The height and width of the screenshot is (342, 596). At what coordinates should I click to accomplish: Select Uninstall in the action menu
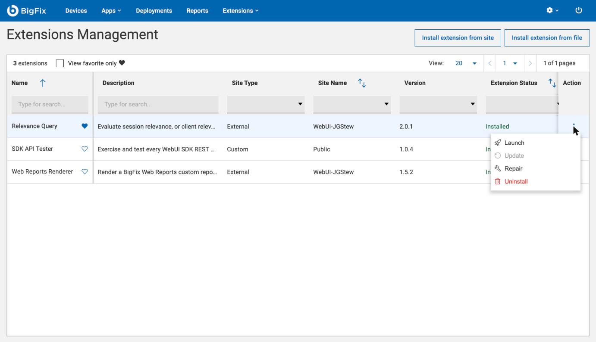click(x=536, y=181)
